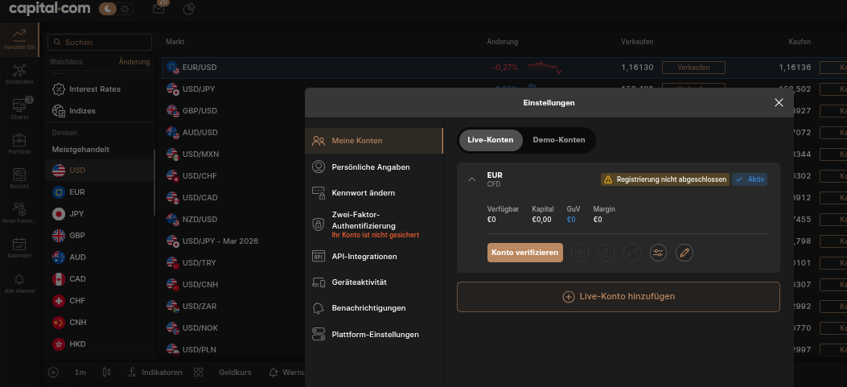
Task: Select Indizes watchlist entry
Action: (x=100, y=110)
